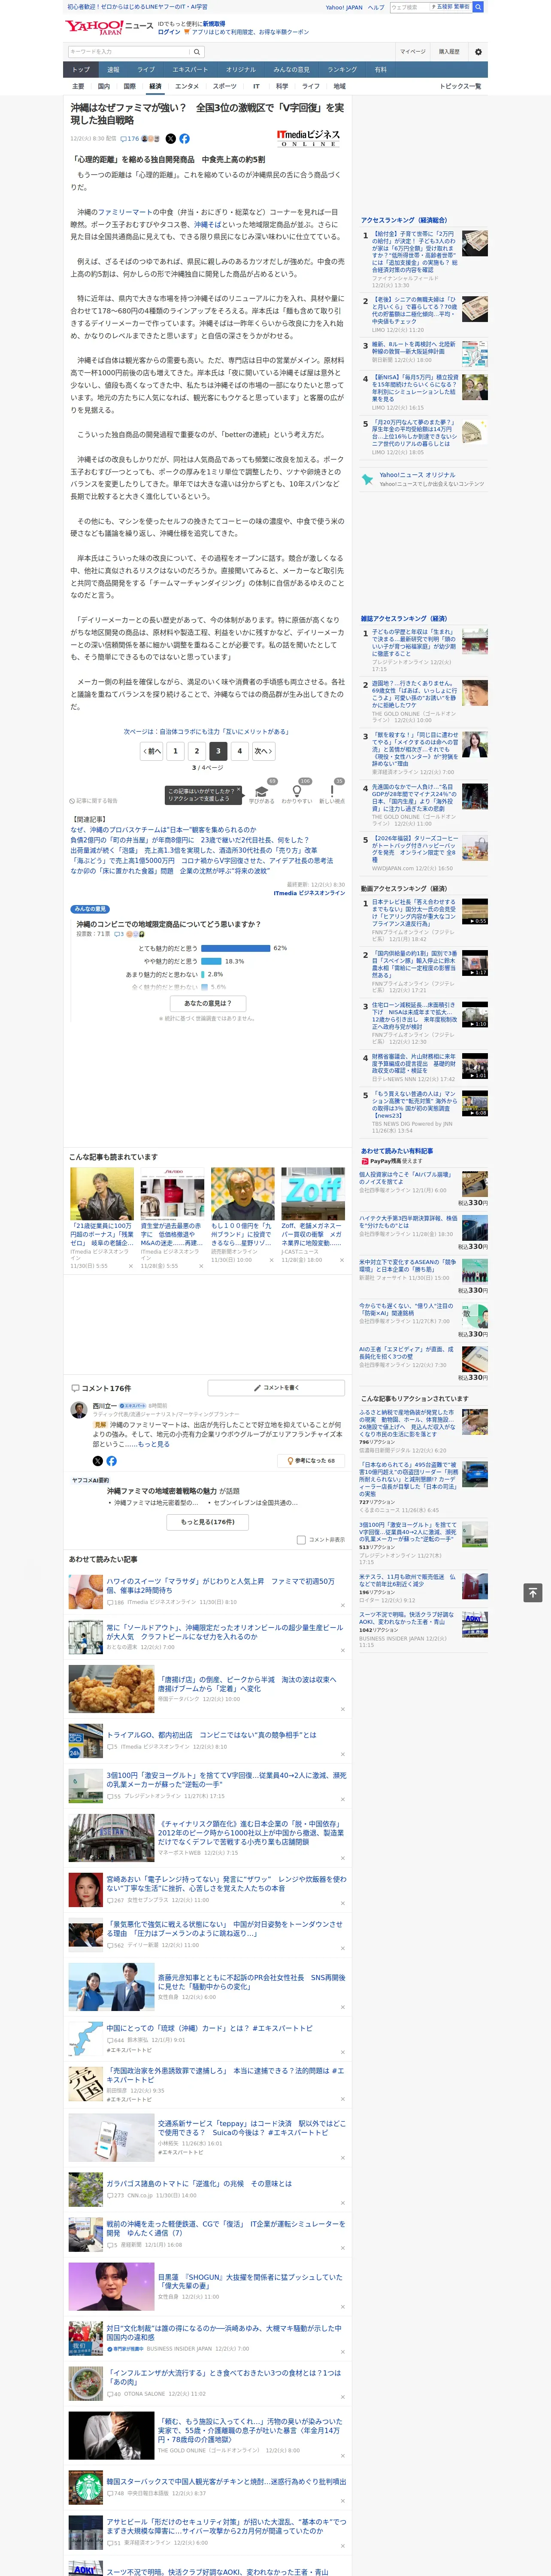The width and height of the screenshot is (551, 2576).
Task: Select the スポーツ category
Action: coord(224,86)
